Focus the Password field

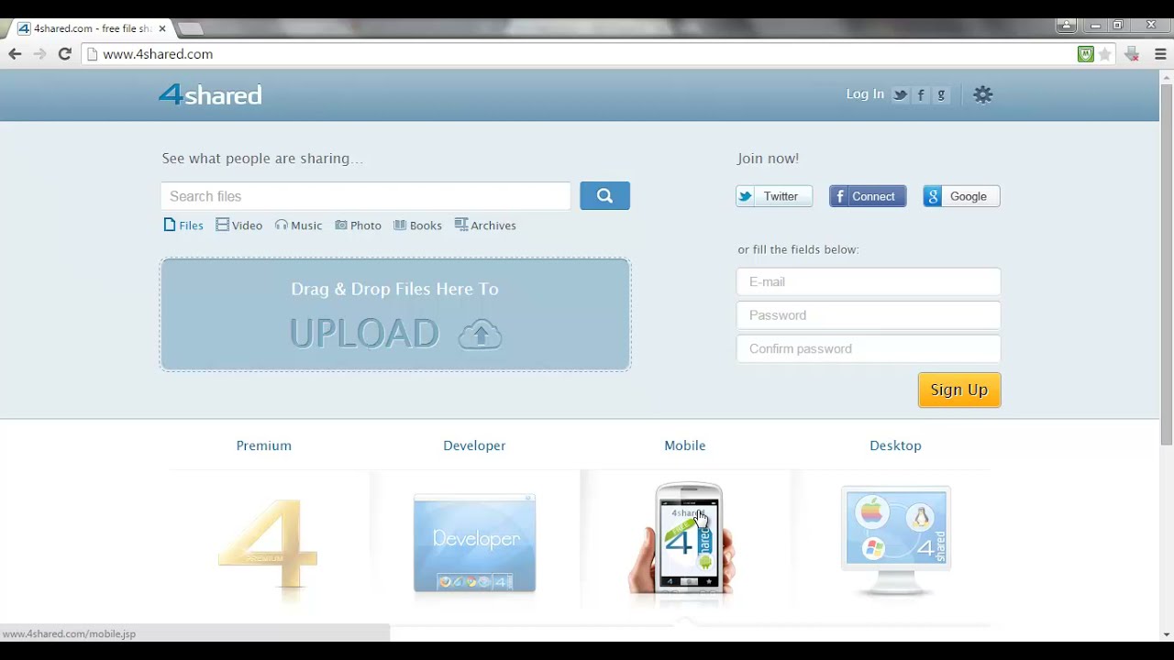869,315
